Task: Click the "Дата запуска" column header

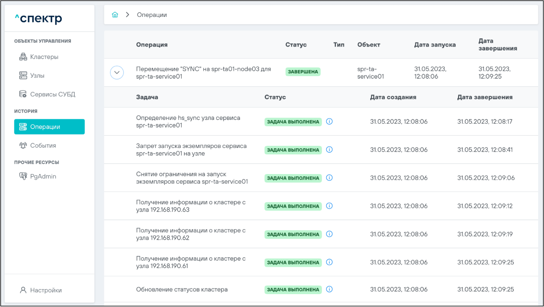Action: point(435,45)
